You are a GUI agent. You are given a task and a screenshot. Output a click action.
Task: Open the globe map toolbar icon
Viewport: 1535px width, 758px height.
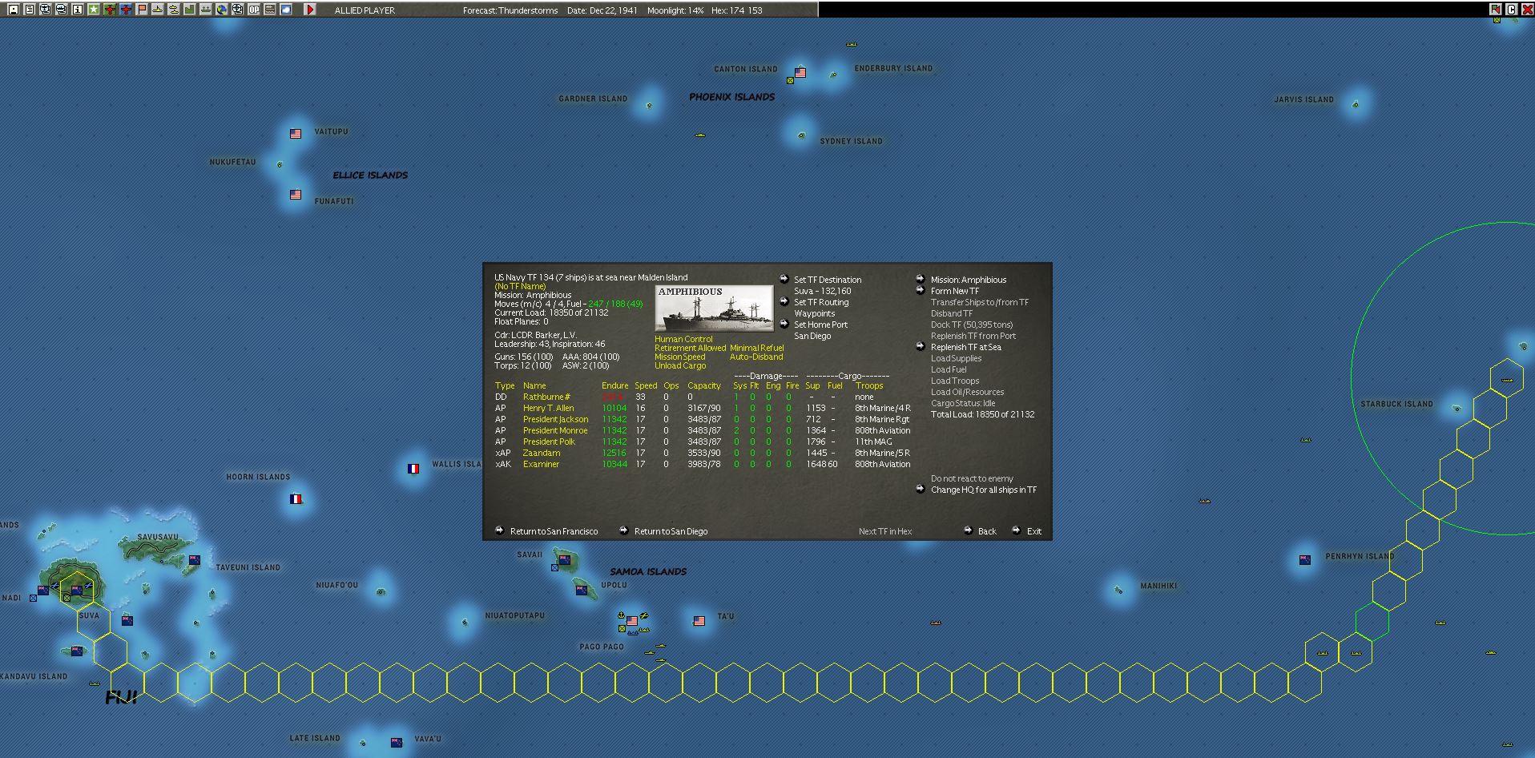tap(222, 10)
